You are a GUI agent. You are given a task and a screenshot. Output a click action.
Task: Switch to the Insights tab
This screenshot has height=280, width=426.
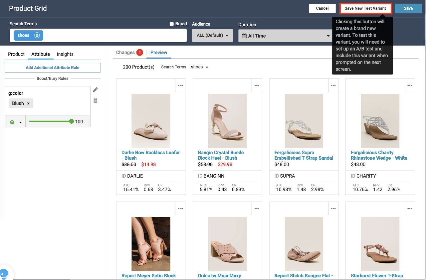pyautogui.click(x=65, y=54)
